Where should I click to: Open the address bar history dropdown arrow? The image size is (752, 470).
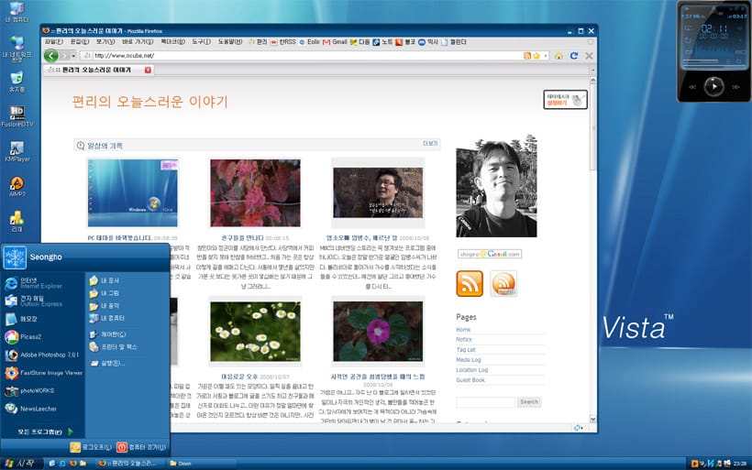(x=546, y=55)
